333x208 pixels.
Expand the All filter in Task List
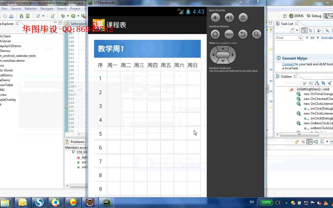(x=307, y=38)
